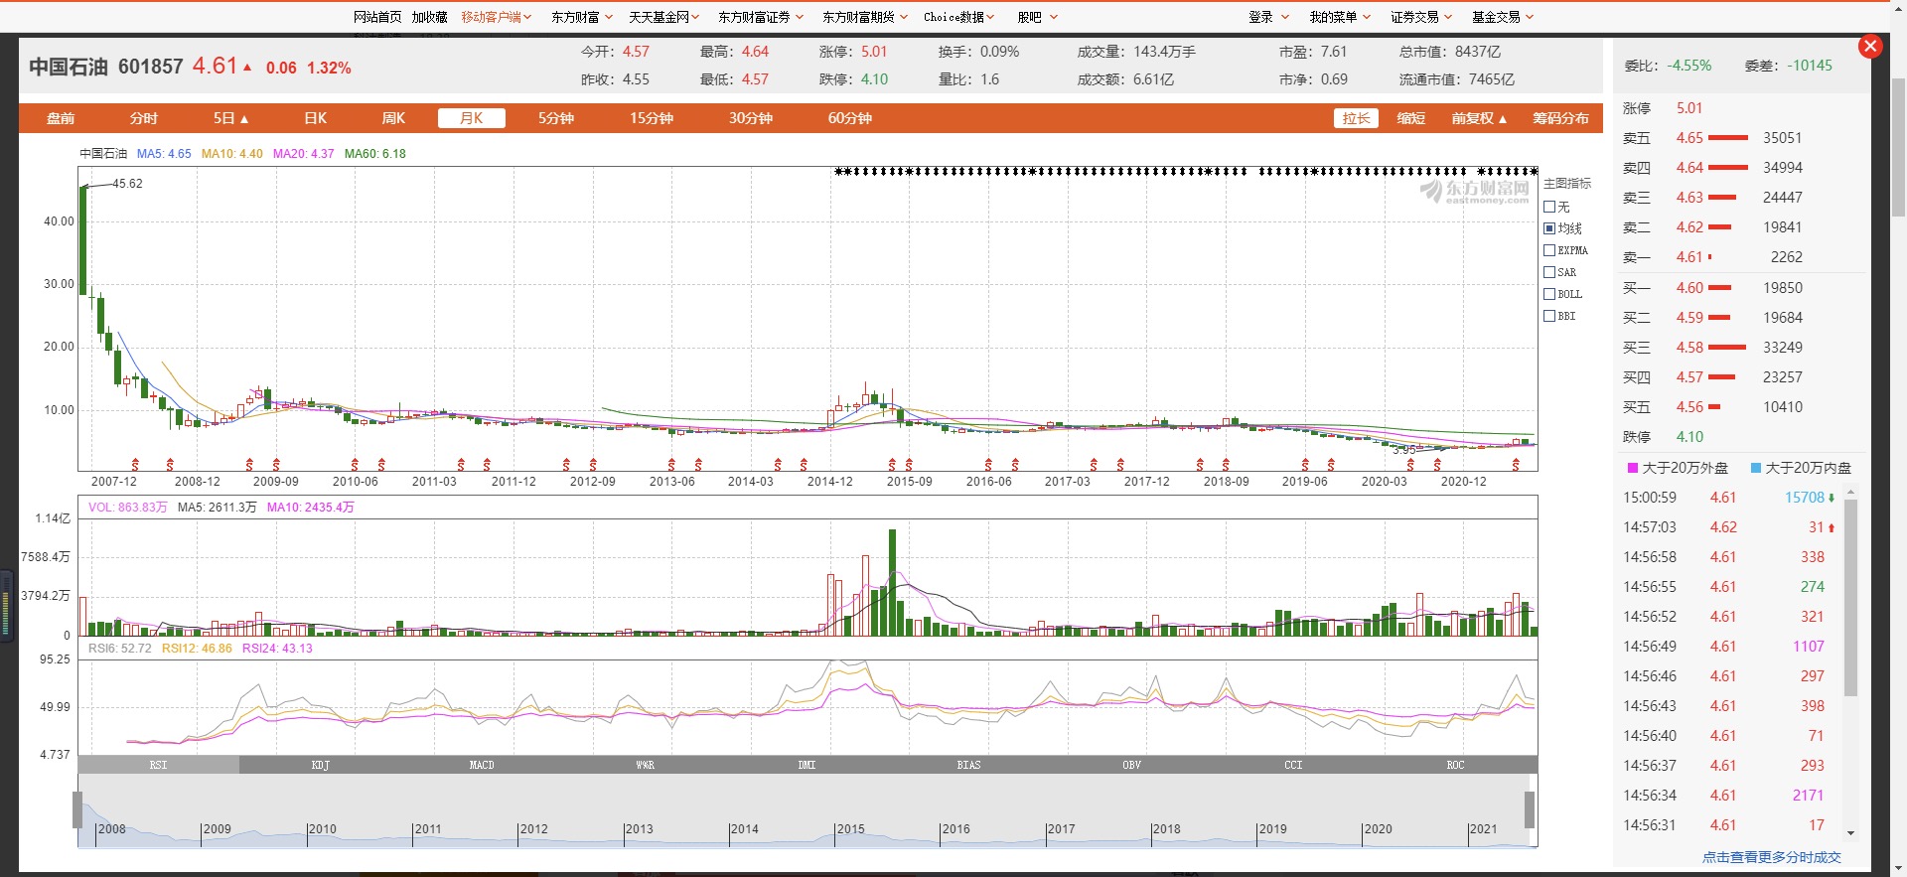Switch to the 日K daily chart tab

(x=316, y=118)
